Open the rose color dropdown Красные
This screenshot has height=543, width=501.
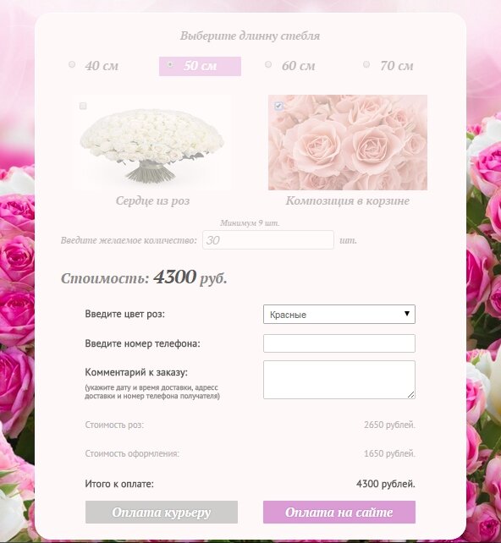point(339,314)
